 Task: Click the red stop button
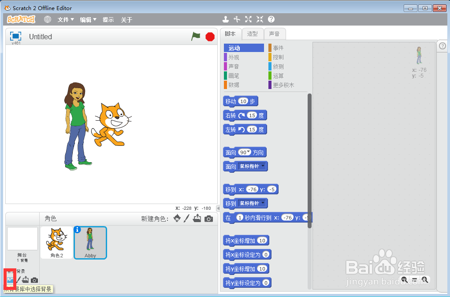[210, 37]
